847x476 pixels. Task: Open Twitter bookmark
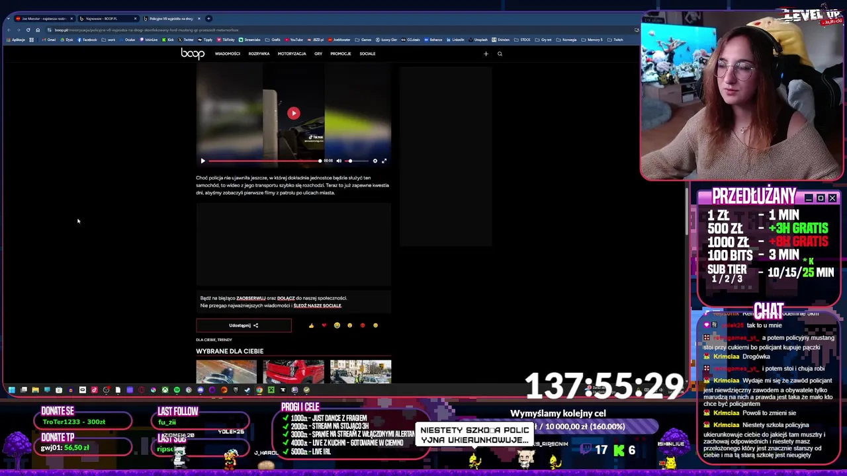[186, 40]
